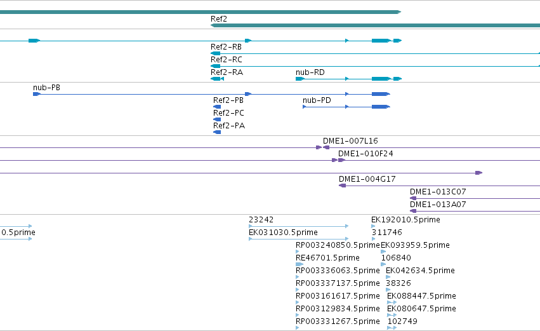Viewport: 540px width, 331px height.
Task: Click the DME1-007L16 BAC label
Action: point(350,141)
